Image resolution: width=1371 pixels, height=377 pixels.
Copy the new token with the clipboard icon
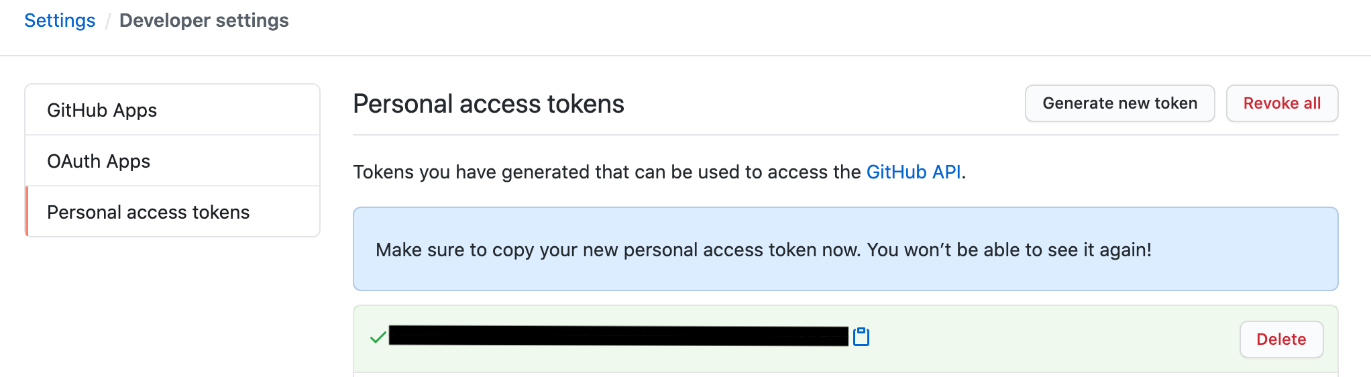(x=861, y=337)
